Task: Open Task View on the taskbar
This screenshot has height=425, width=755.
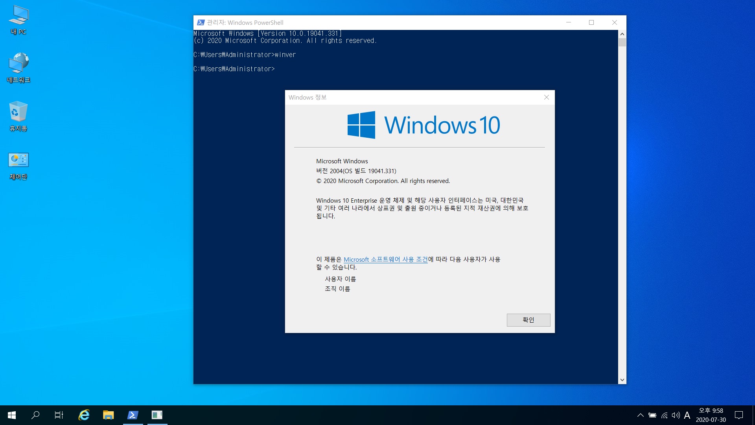Action: (59, 415)
